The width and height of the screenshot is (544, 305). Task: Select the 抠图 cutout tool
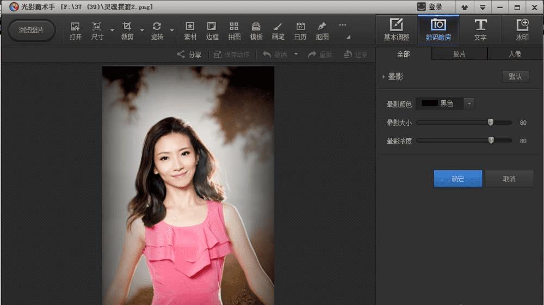click(x=322, y=30)
